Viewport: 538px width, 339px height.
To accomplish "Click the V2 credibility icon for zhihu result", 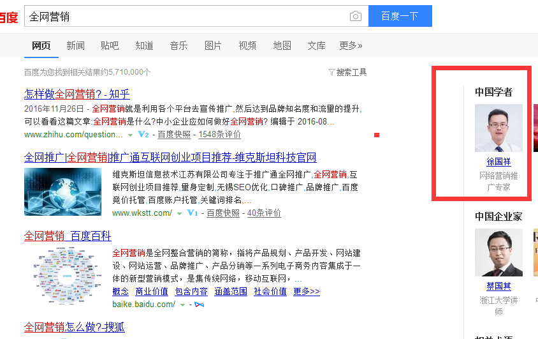I will [x=143, y=134].
